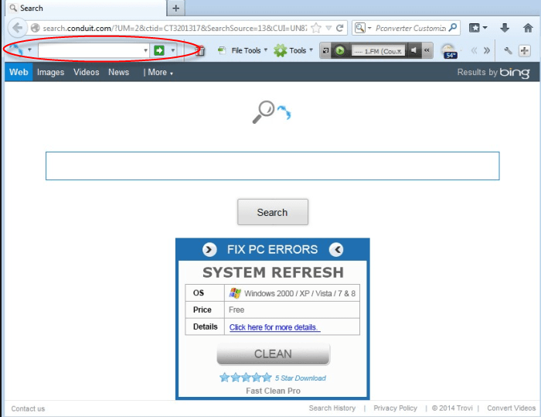Click the green gear Tools icon
This screenshot has width=541, height=417.
point(280,51)
